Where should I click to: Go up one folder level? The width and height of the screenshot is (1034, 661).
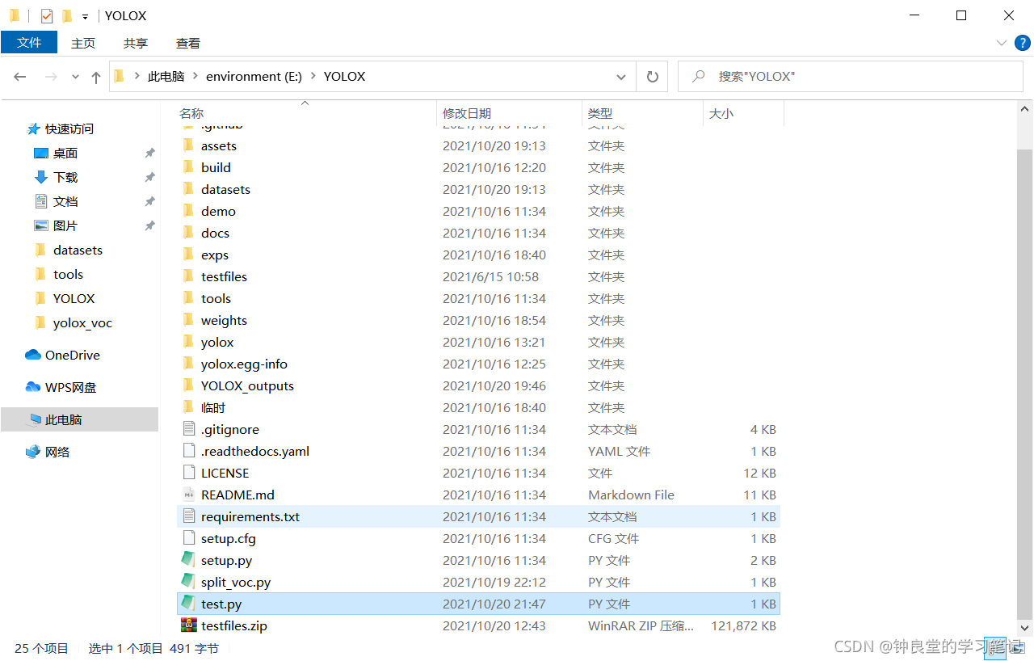pyautogui.click(x=96, y=77)
